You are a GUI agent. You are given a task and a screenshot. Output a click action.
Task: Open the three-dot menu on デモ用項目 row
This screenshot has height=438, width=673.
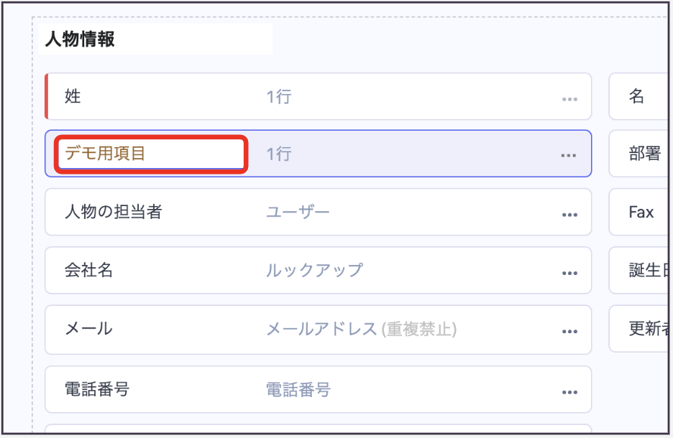(569, 155)
